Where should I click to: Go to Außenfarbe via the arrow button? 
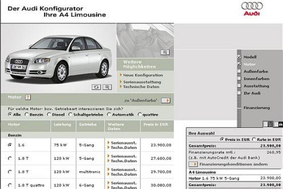[x=166, y=100]
